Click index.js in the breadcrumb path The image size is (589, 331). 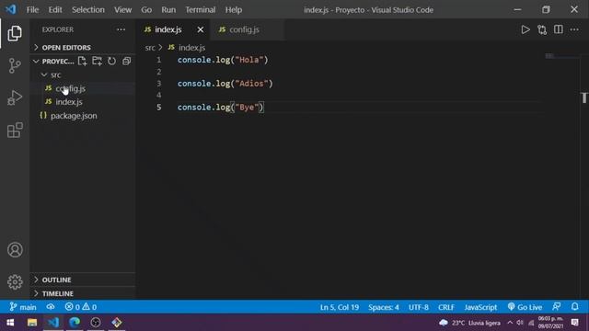click(191, 48)
